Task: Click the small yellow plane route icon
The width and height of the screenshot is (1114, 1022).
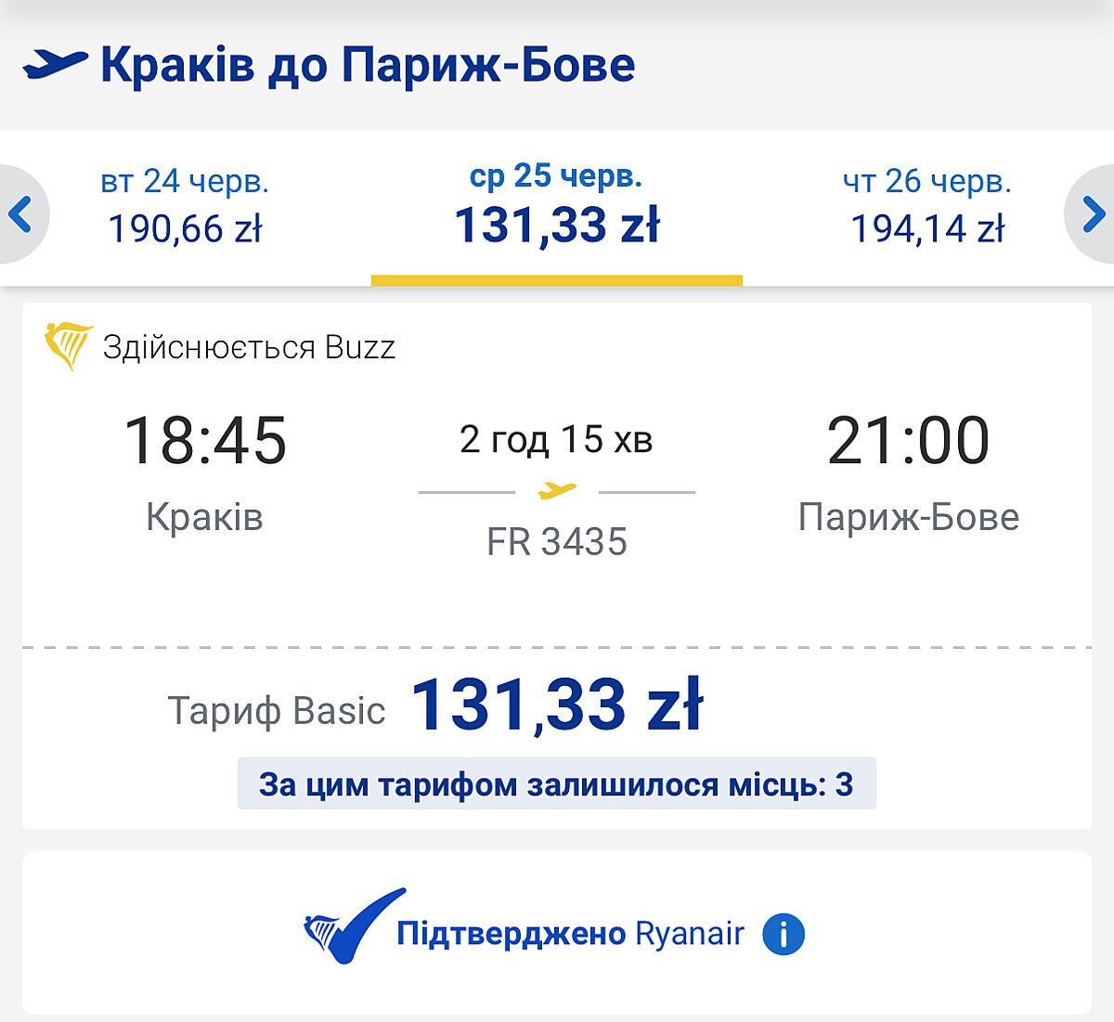Action: (557, 490)
